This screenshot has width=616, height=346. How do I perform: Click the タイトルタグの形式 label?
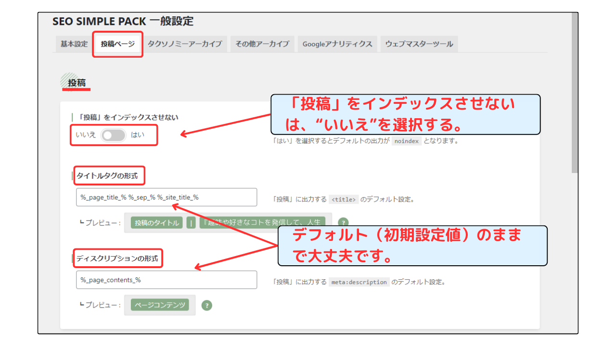tap(107, 176)
